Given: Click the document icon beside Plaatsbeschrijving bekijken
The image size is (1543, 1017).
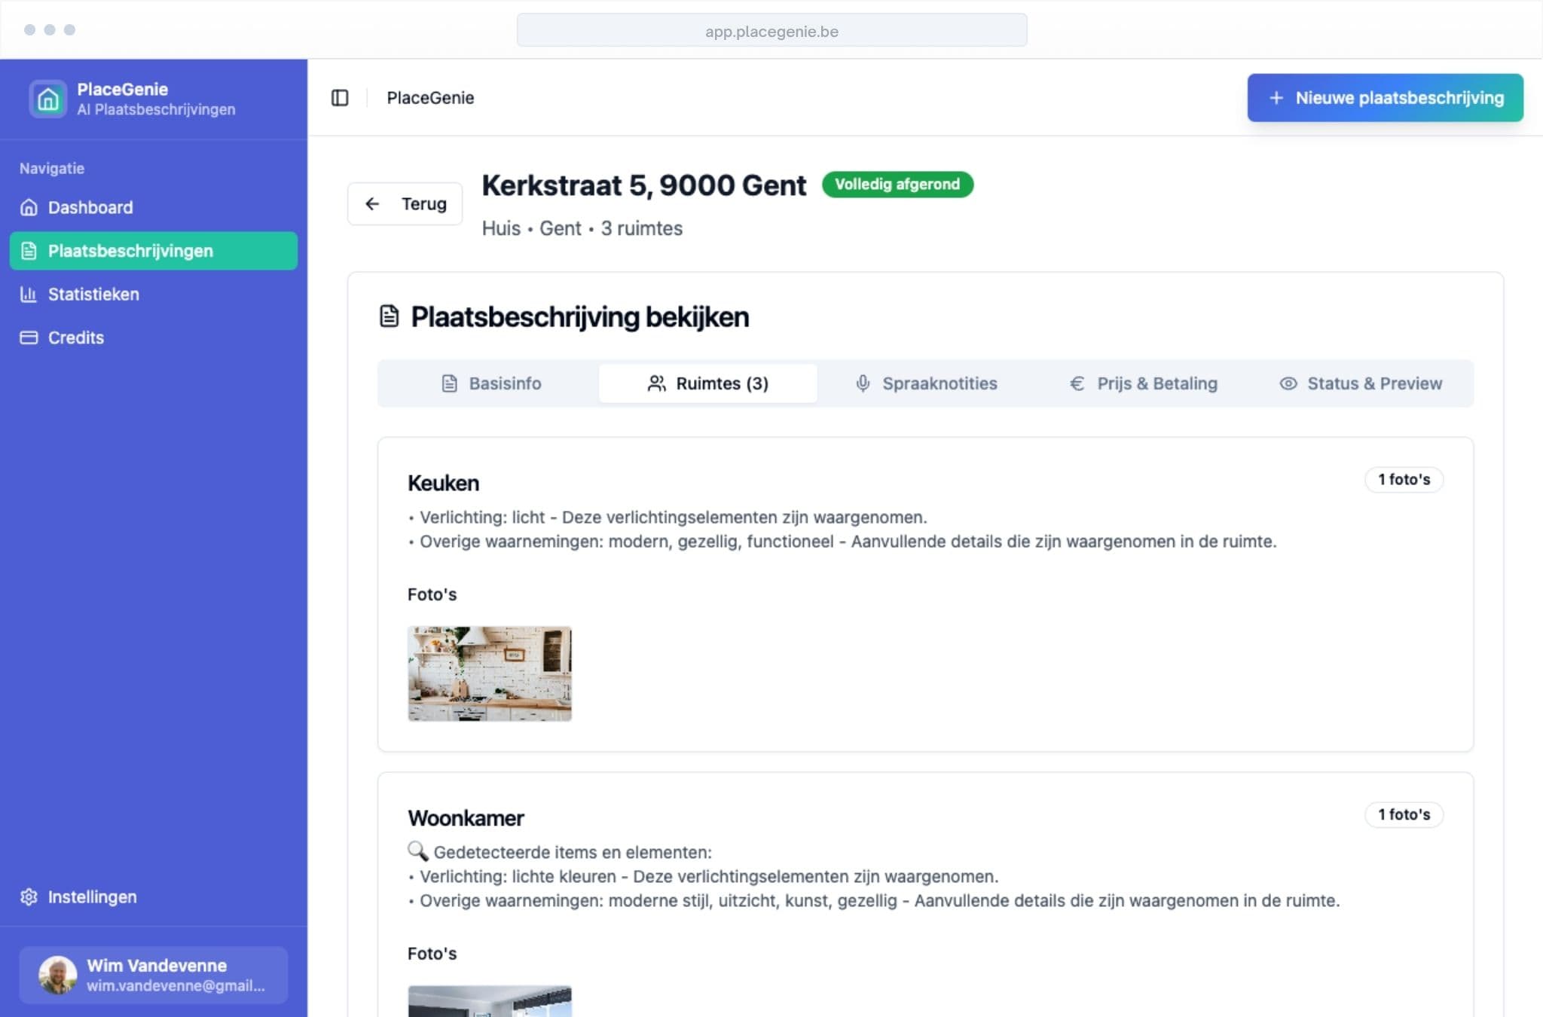Looking at the screenshot, I should (389, 316).
